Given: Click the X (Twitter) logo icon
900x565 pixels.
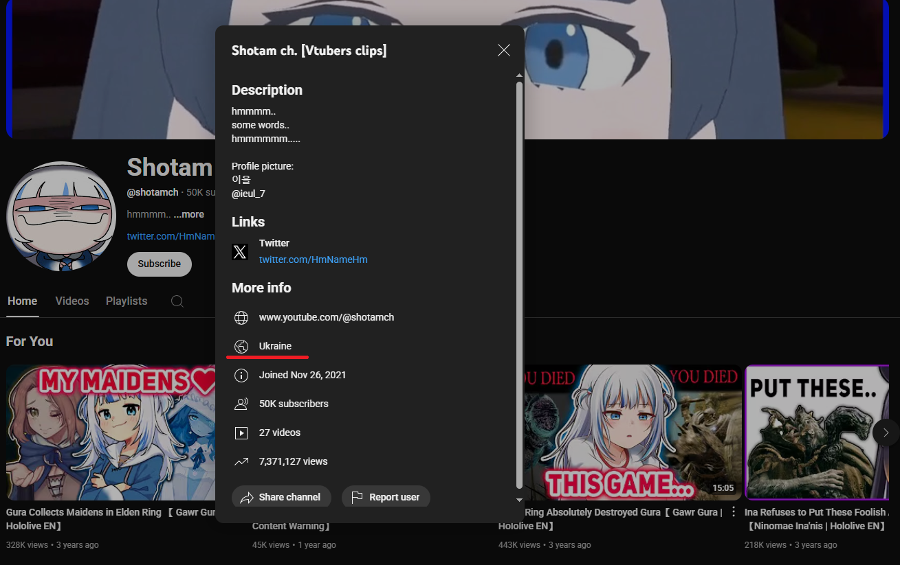Looking at the screenshot, I should coord(240,252).
